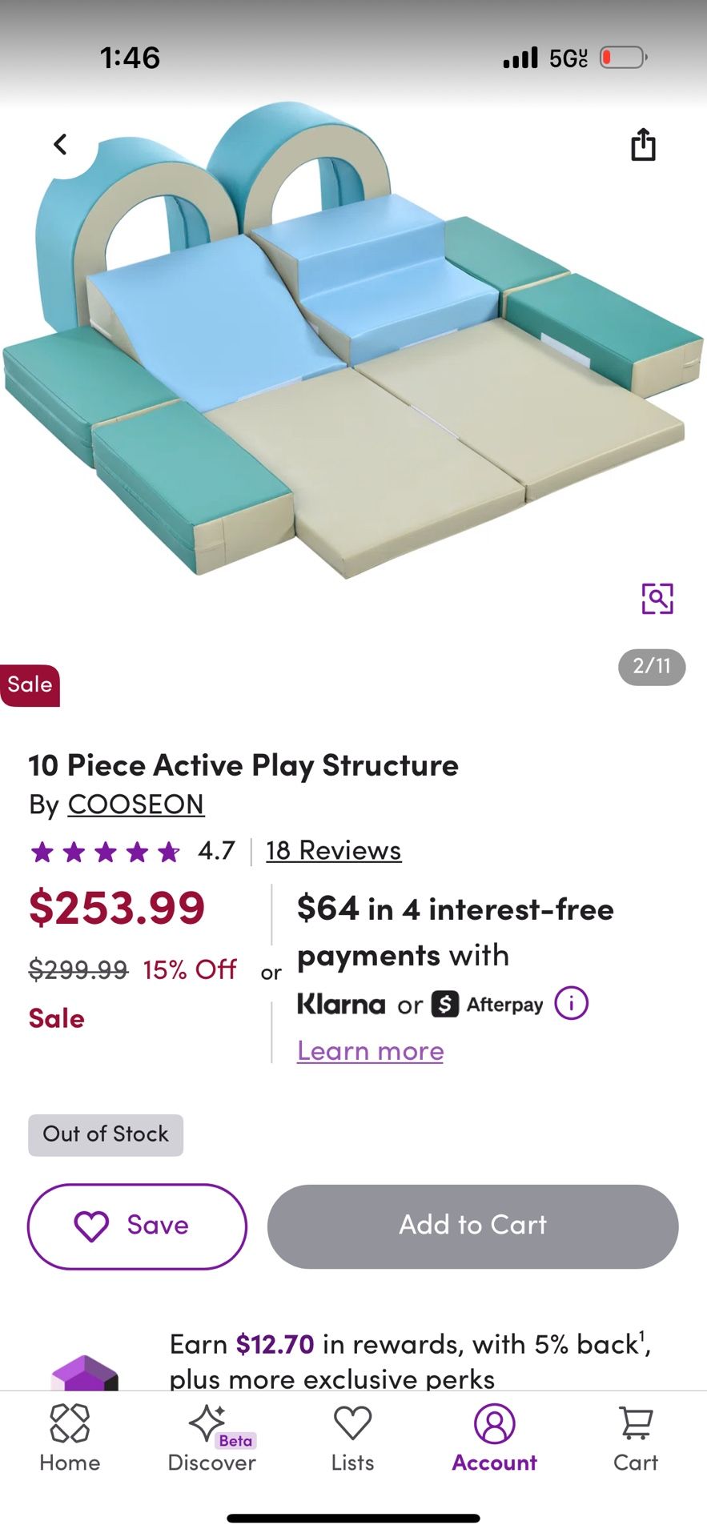Open the visual search magnifier icon
Image resolution: width=707 pixels, height=1537 pixels.
click(x=657, y=598)
